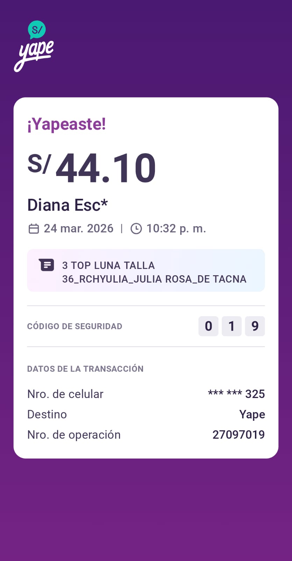Click the ¡Yapeaste! heading
Image resolution: width=292 pixels, height=561 pixels.
pyautogui.click(x=66, y=124)
